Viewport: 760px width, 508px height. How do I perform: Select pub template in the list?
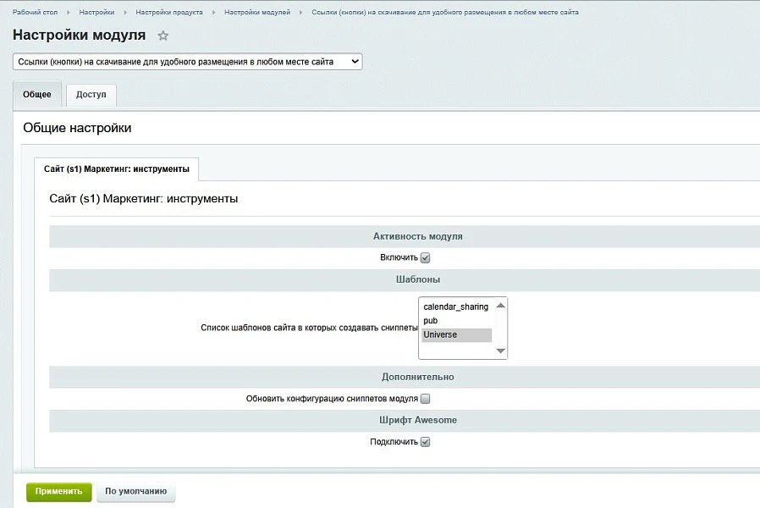(455, 320)
